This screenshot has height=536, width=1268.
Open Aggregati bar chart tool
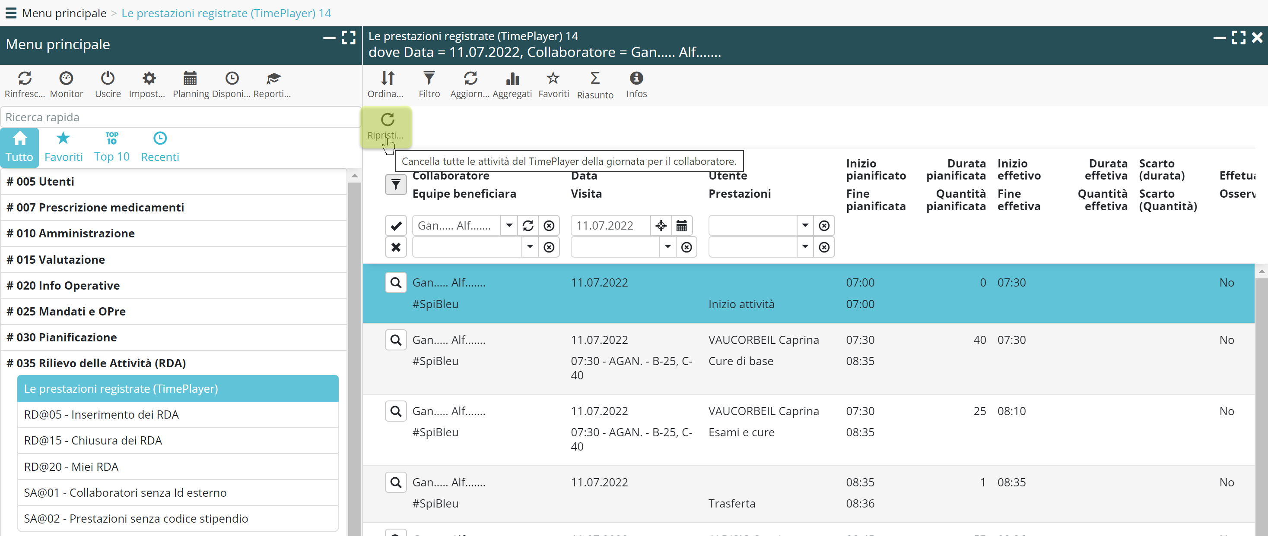coord(512,79)
